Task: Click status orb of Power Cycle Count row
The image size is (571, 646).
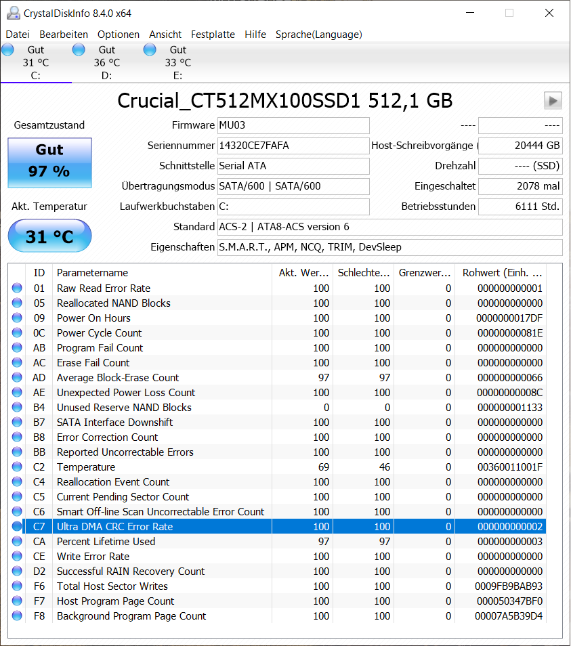Action: coord(17,332)
